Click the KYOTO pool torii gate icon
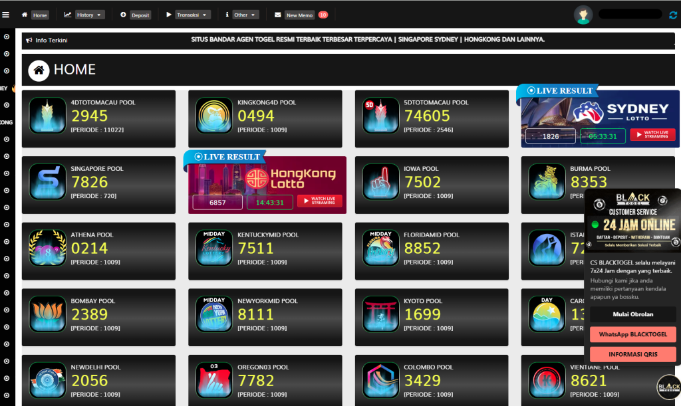 (380, 314)
